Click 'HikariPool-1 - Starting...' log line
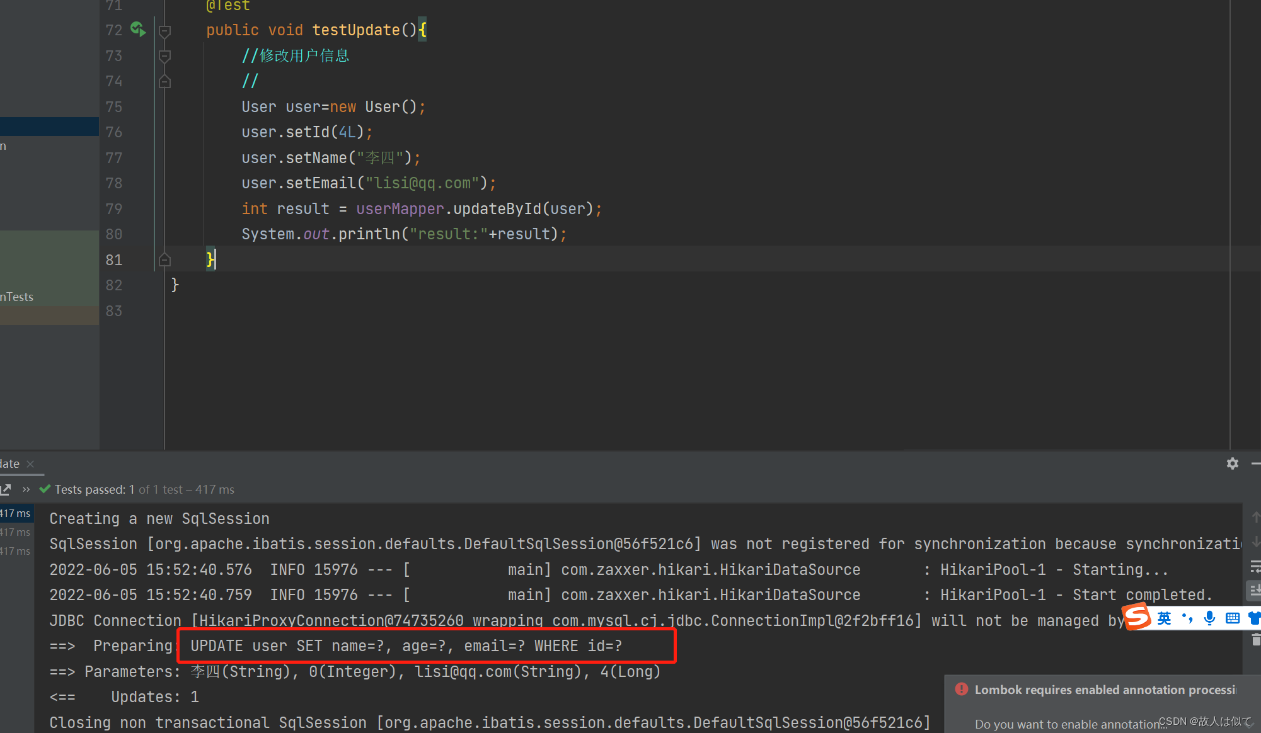The image size is (1261, 733). coord(609,570)
